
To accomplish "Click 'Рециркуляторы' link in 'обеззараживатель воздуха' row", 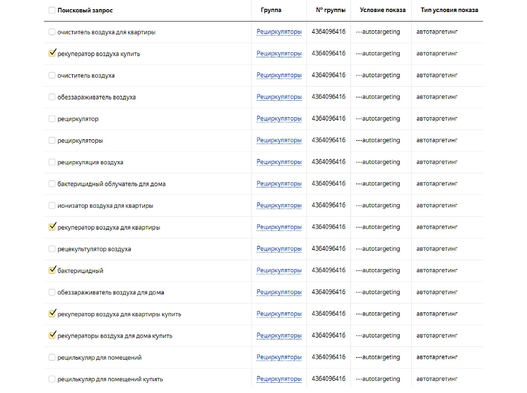I will click(279, 97).
